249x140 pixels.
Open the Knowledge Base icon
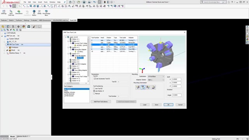pos(46,13)
